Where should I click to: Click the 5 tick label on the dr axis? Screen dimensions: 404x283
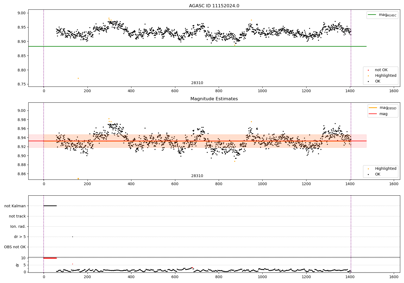pyautogui.click(x=25, y=265)
